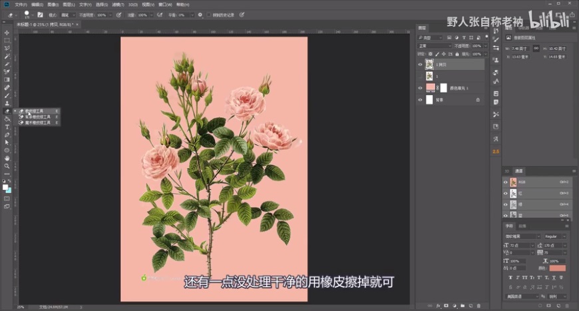Toggle RGB channel visibility eye
This screenshot has width=579, height=311.
tap(506, 182)
